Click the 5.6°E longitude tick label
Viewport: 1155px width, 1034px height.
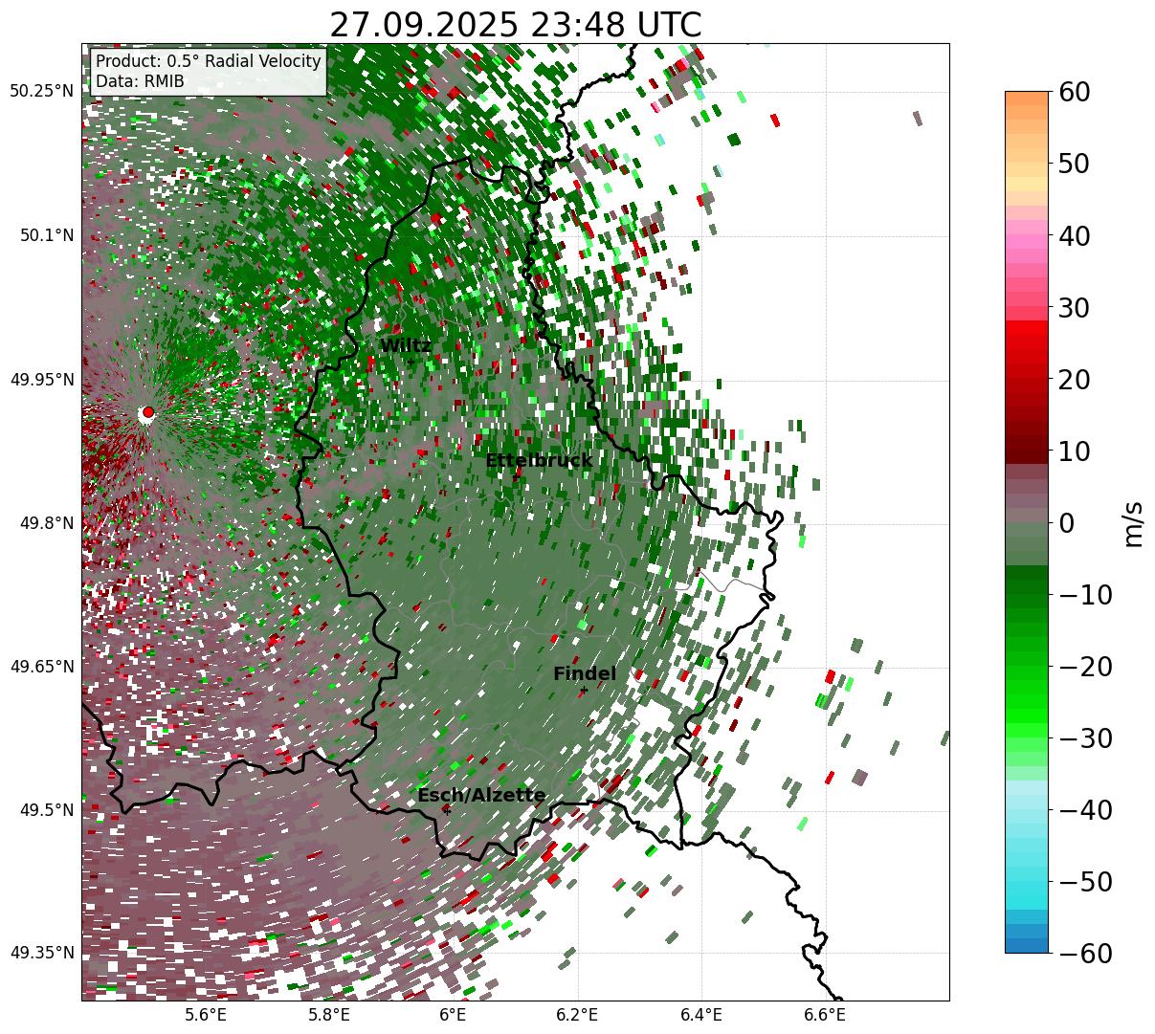coord(205,1014)
